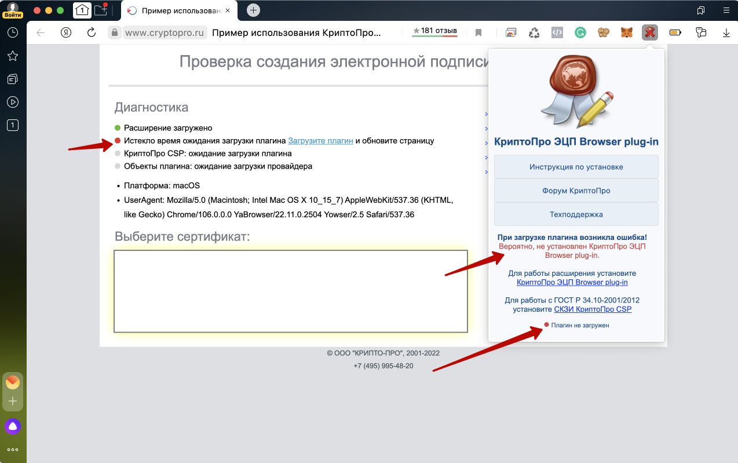
Task: Click the bookmark flag icon in address bar
Action: [478, 33]
